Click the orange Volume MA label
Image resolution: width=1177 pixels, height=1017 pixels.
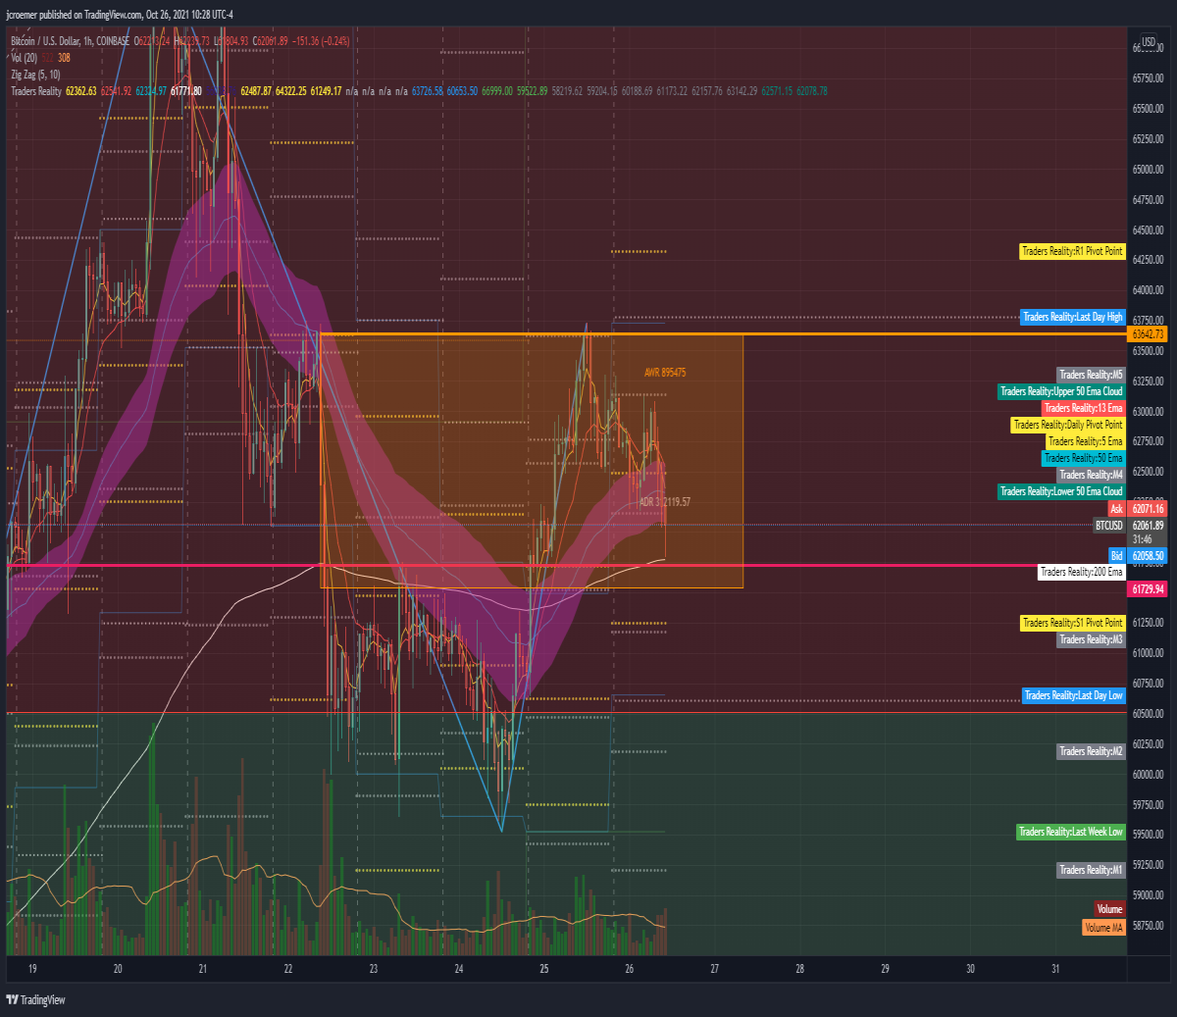[1103, 928]
